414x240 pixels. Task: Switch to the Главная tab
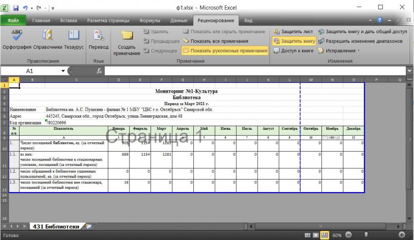click(41, 20)
